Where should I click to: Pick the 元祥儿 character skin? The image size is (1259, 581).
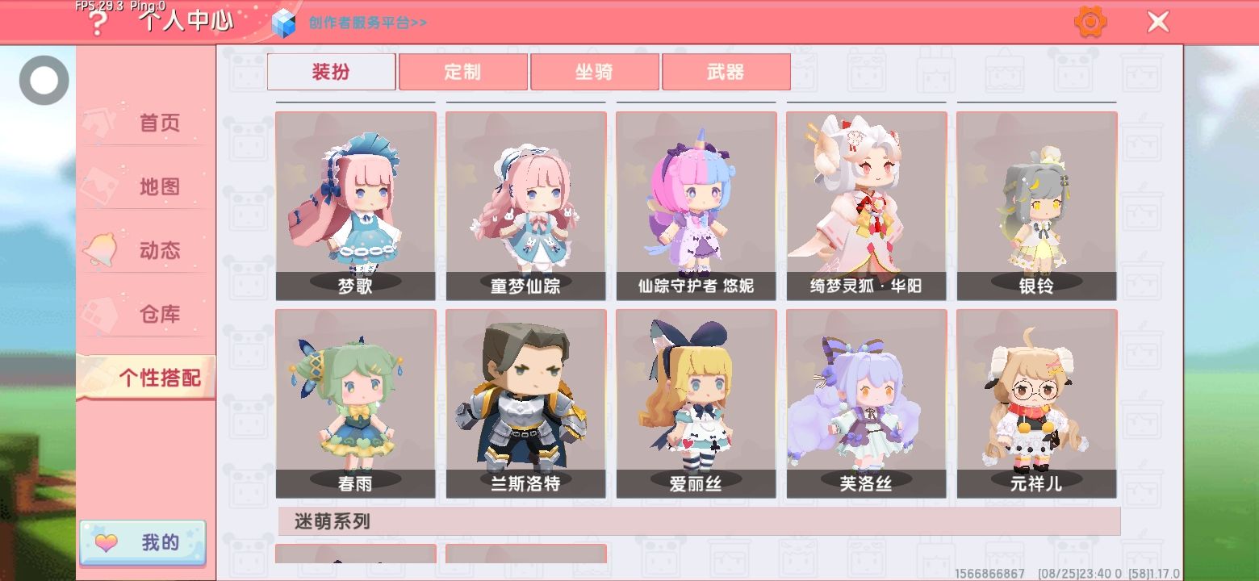[x=1037, y=404]
